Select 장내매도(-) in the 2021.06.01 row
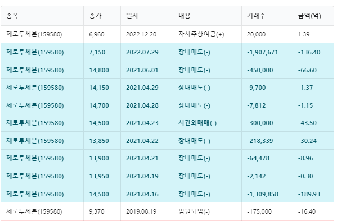This screenshot has width=337, height=221. [x=194, y=70]
